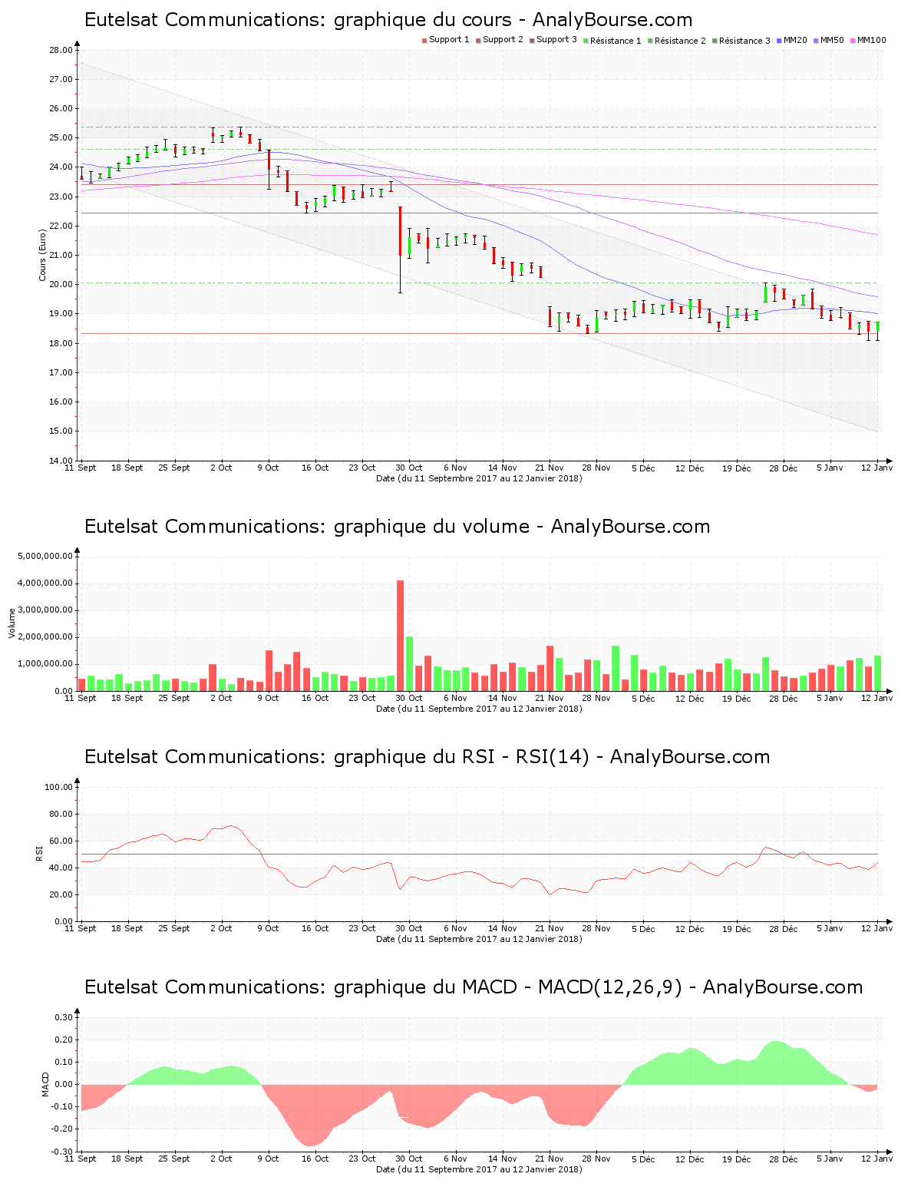
Task: Click '5 Déc' date on MACD chart
Action: tap(643, 1159)
